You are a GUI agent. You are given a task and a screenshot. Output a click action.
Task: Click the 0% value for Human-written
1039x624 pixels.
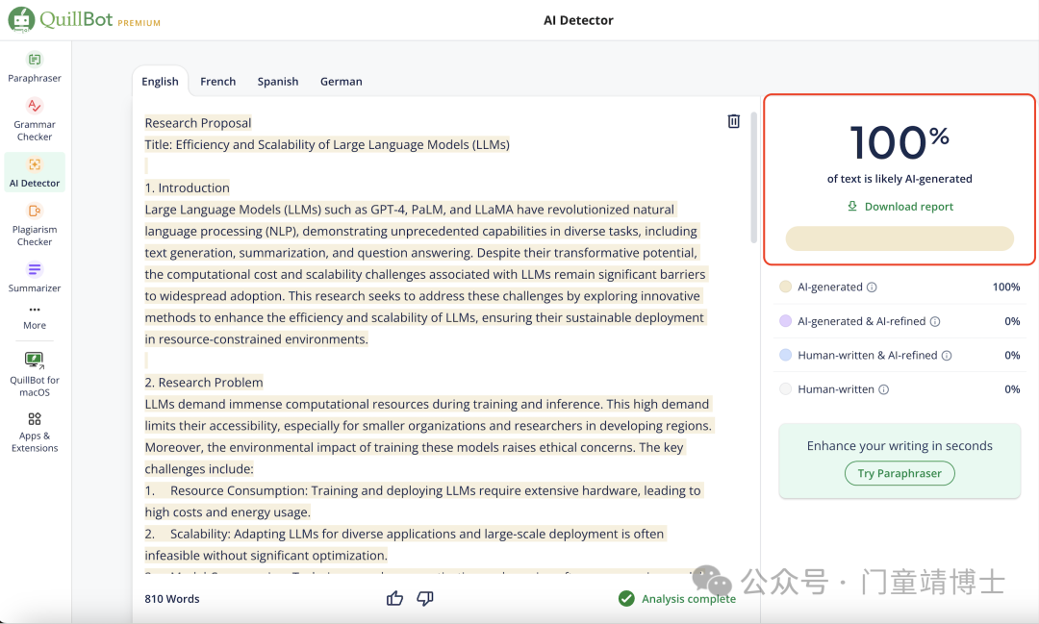tap(1012, 389)
